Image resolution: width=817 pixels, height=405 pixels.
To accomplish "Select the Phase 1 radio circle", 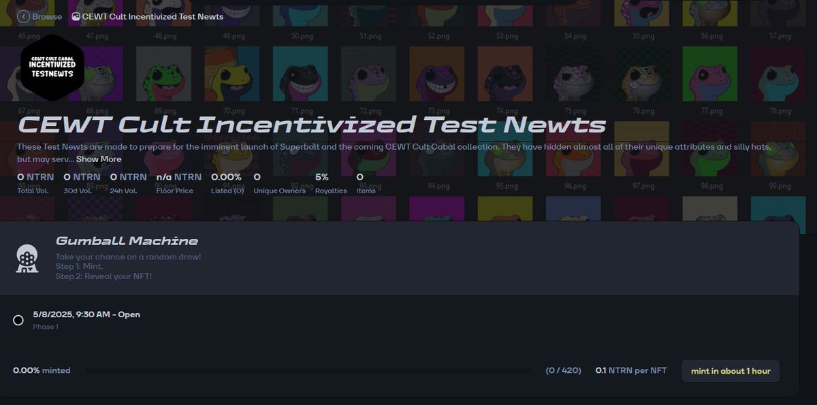I will tap(18, 320).
